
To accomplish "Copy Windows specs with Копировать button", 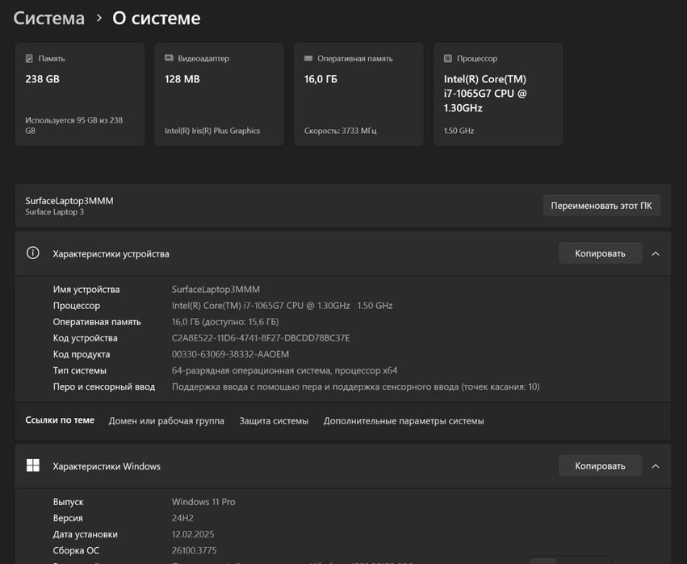I will click(x=600, y=466).
